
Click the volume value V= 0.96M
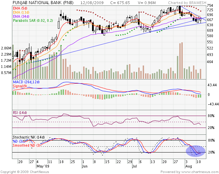pos(147,3)
